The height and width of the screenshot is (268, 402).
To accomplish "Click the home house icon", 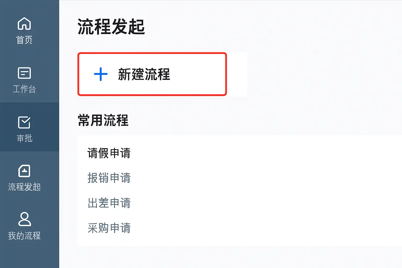I will coord(24,24).
